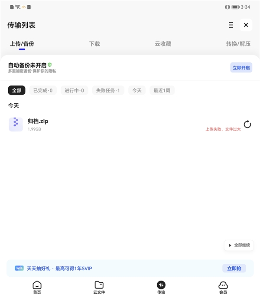
Task: Tap 全部继续 to resume all
Action: click(239, 245)
